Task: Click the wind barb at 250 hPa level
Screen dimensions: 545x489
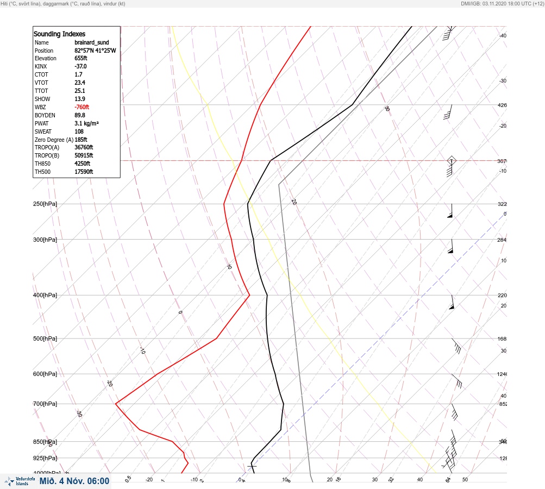Action: pos(450,211)
